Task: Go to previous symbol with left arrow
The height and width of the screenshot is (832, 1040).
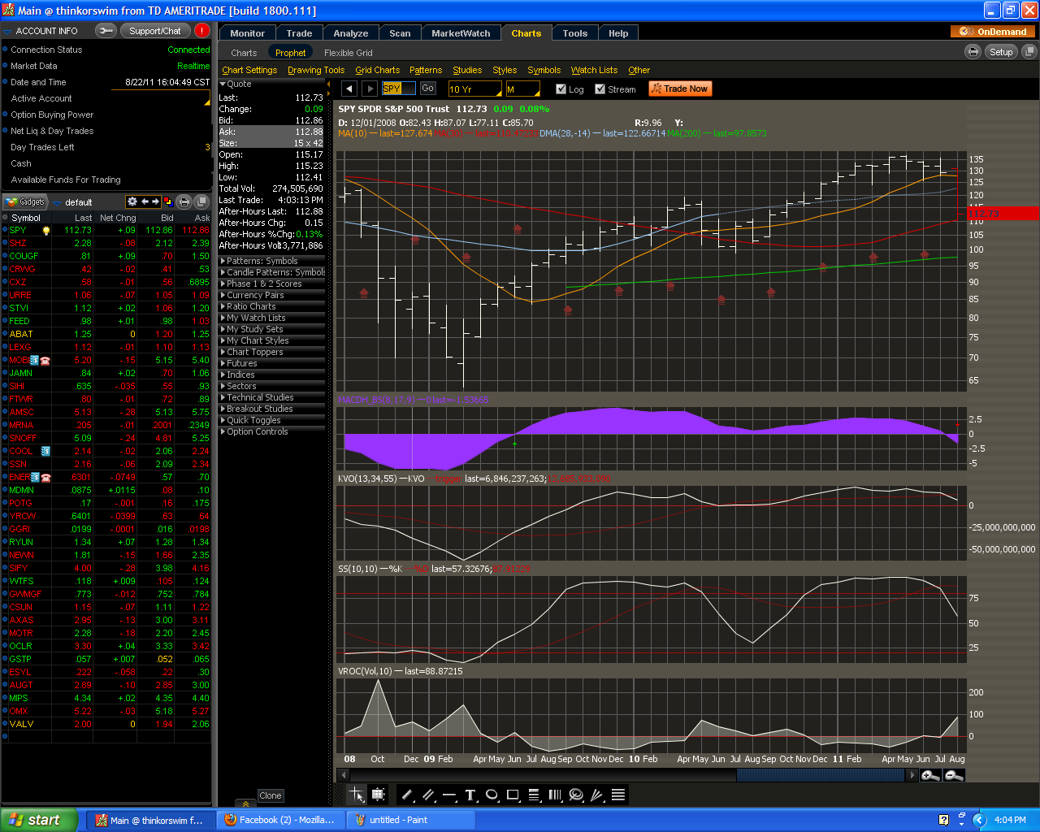Action: [349, 89]
